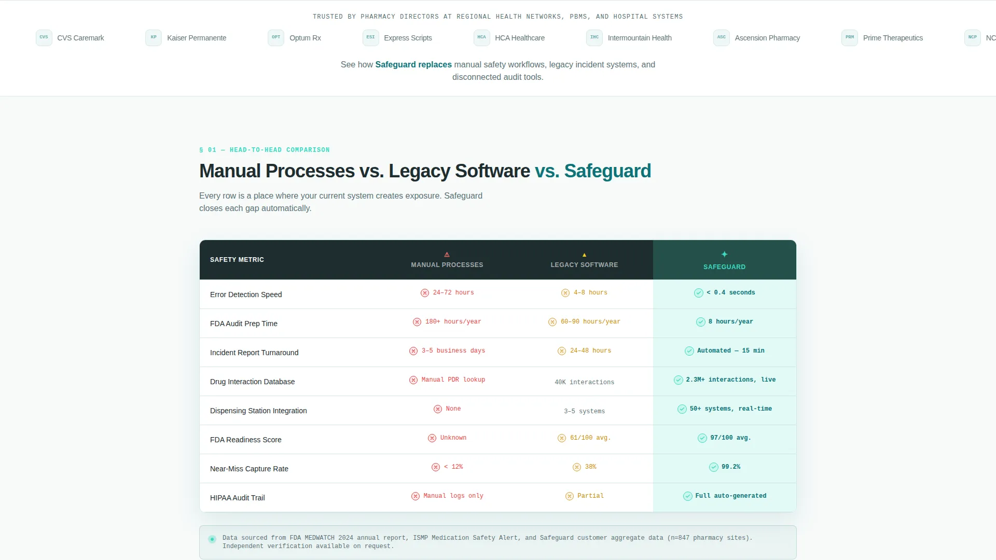
Task: Click orange X icon beside 4–8 hours
Action: [565, 293]
